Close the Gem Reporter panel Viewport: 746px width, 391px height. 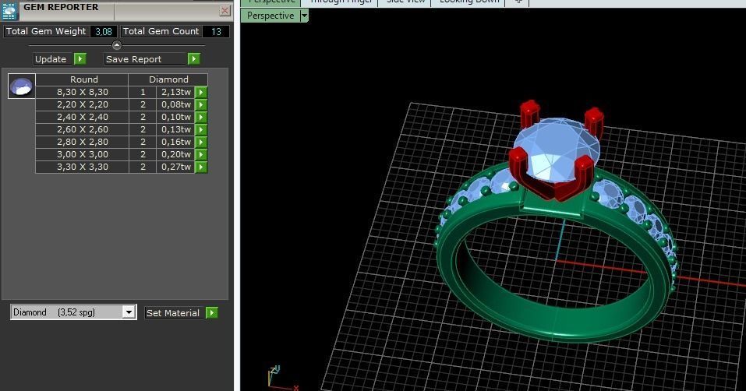pos(225,10)
